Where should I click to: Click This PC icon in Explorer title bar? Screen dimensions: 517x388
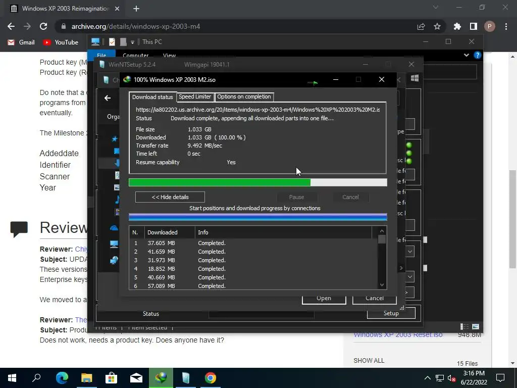pos(95,41)
